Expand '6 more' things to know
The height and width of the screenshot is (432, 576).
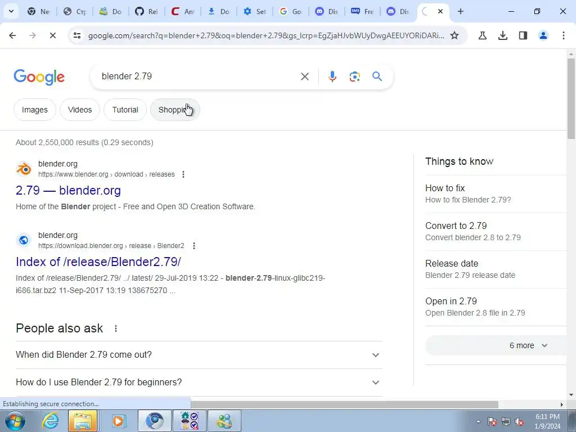(496, 345)
